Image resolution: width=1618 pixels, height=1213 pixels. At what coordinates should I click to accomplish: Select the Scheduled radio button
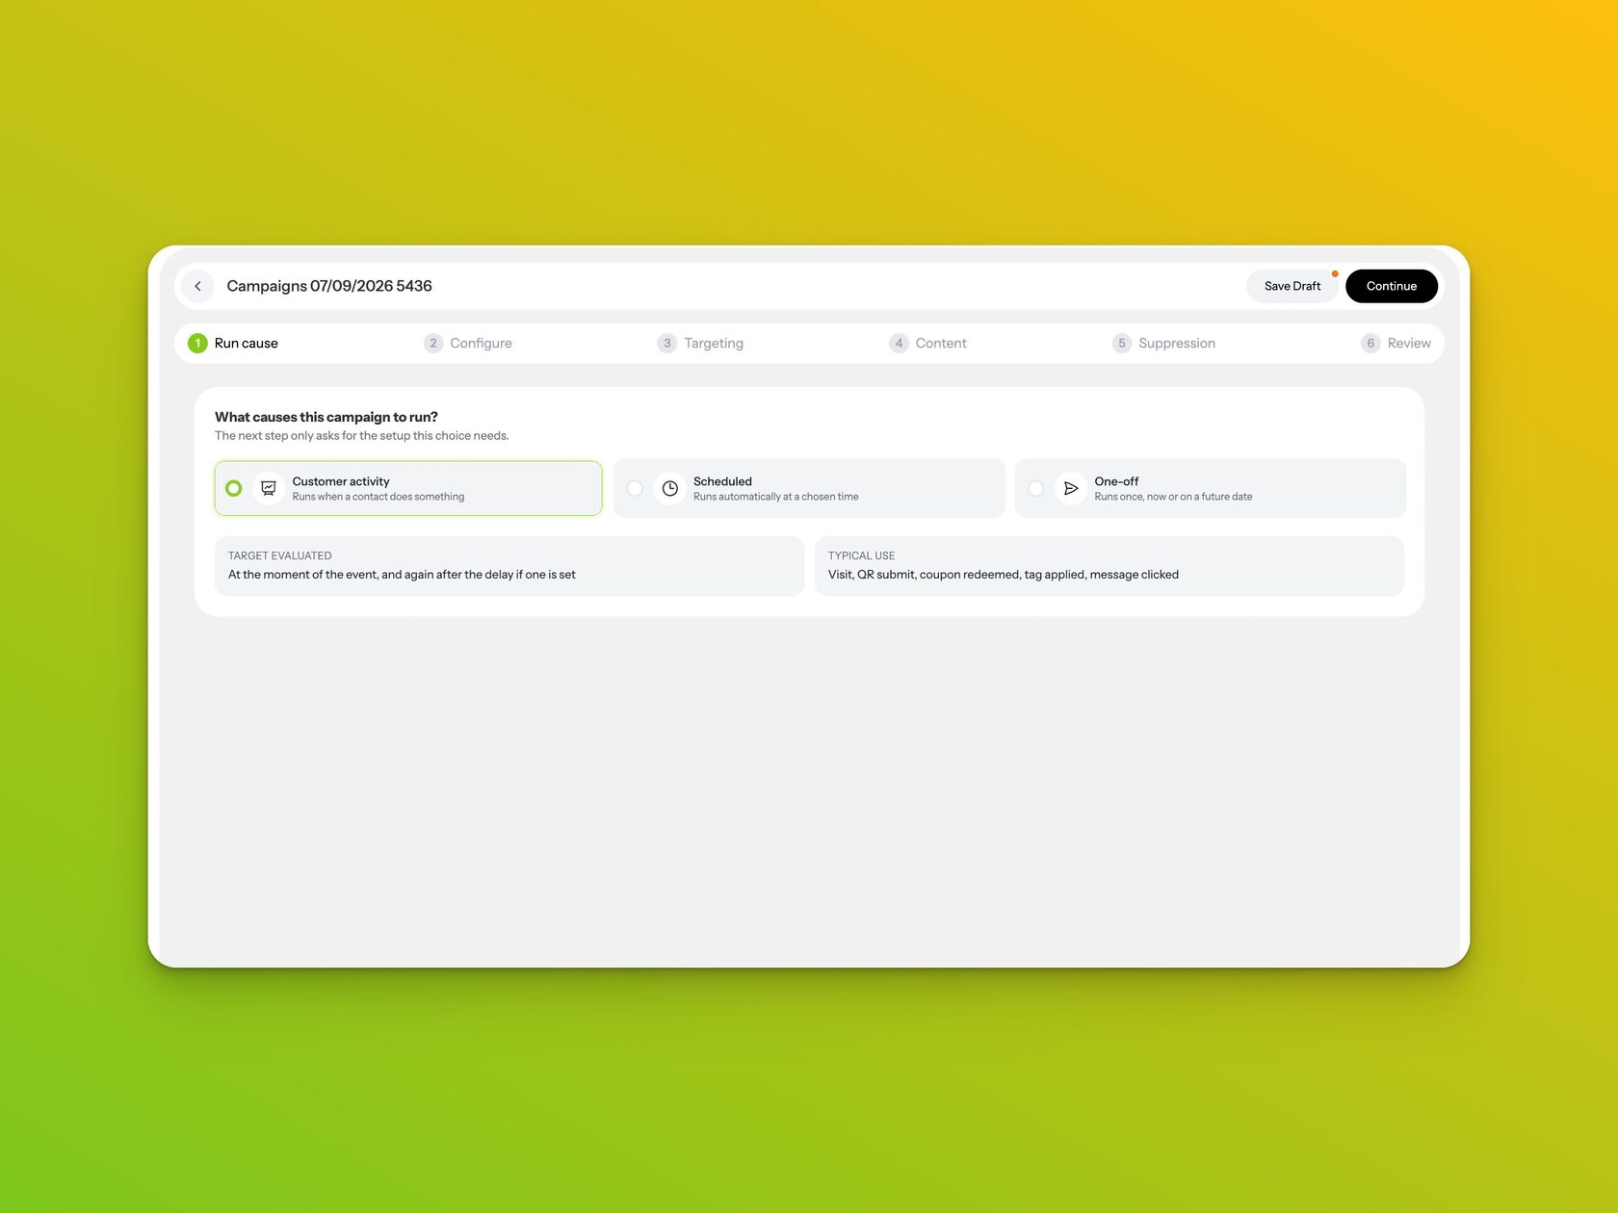pyautogui.click(x=635, y=488)
